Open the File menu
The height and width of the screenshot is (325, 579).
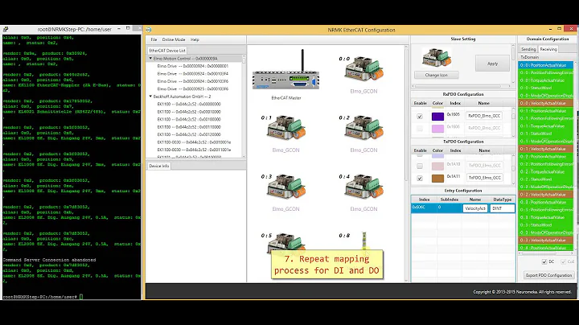click(154, 39)
